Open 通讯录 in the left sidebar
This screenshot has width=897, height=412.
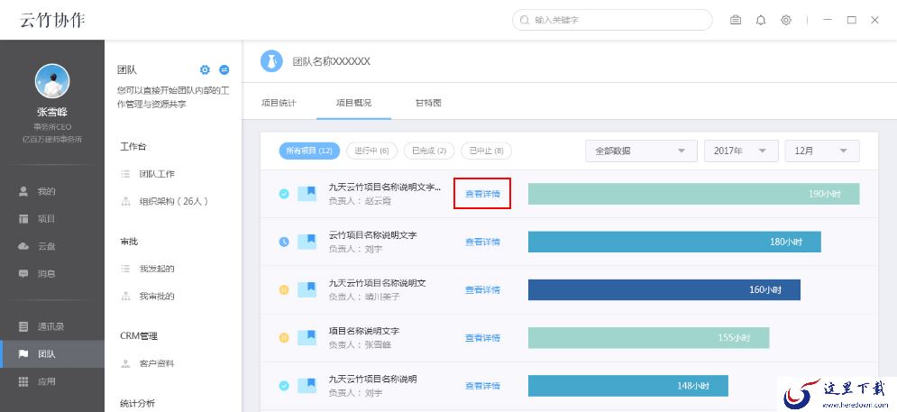coord(52,326)
